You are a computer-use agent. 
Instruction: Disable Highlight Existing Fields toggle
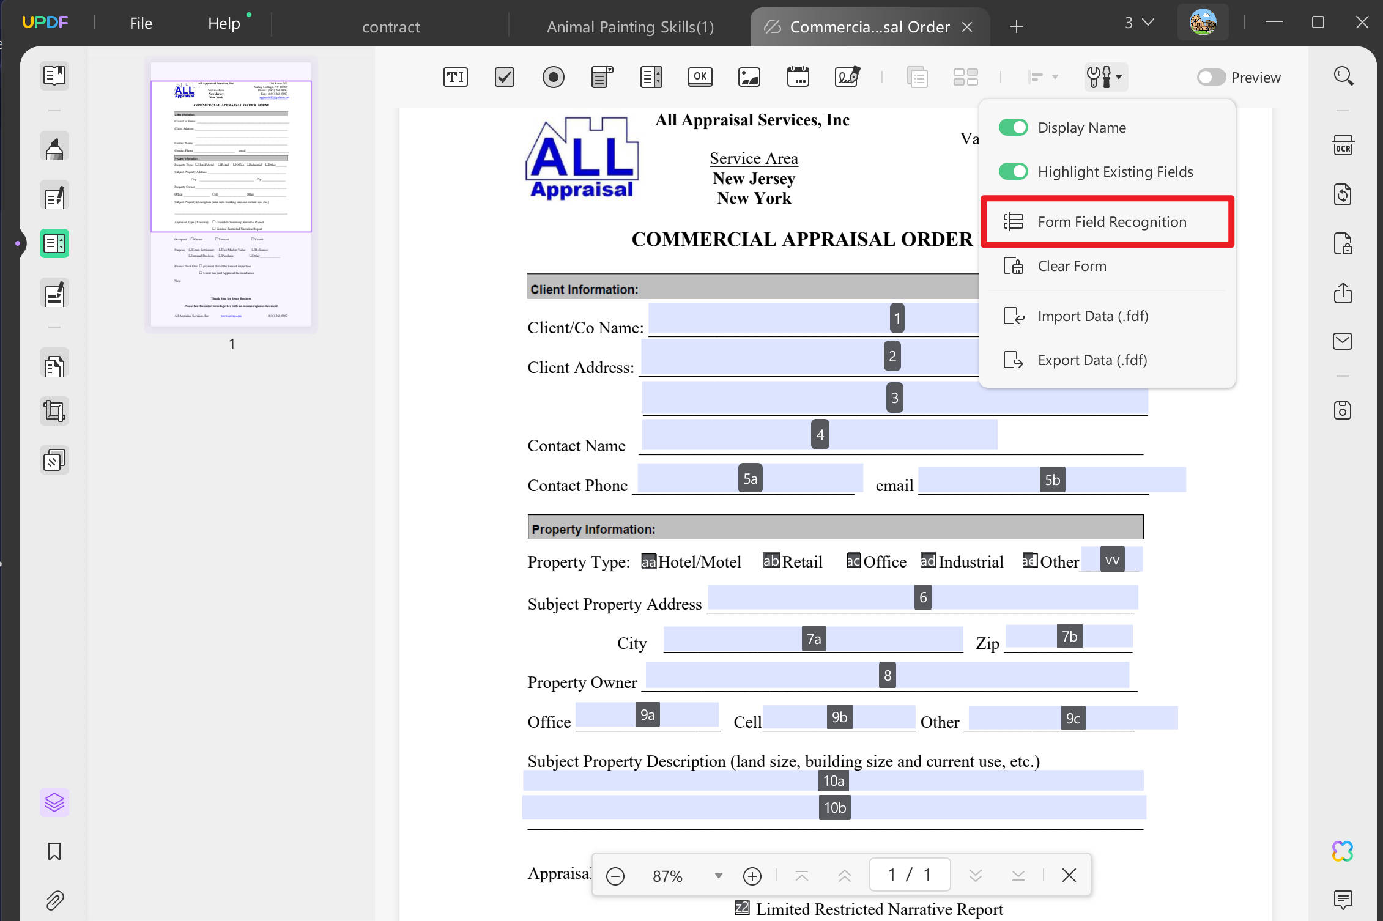1013,172
